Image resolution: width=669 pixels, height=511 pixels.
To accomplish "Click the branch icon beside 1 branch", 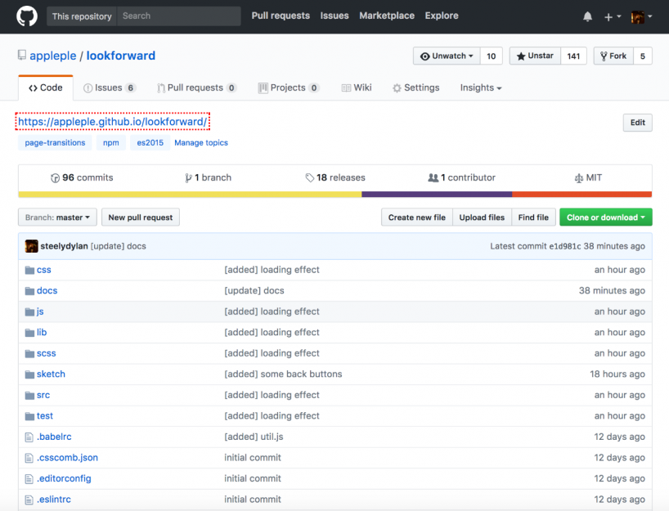I will click(187, 177).
